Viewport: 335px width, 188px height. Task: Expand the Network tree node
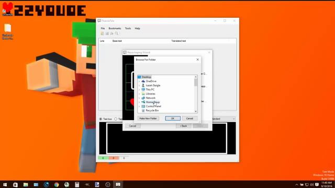click(139, 98)
